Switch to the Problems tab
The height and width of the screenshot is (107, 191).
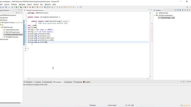[x=28, y=82]
